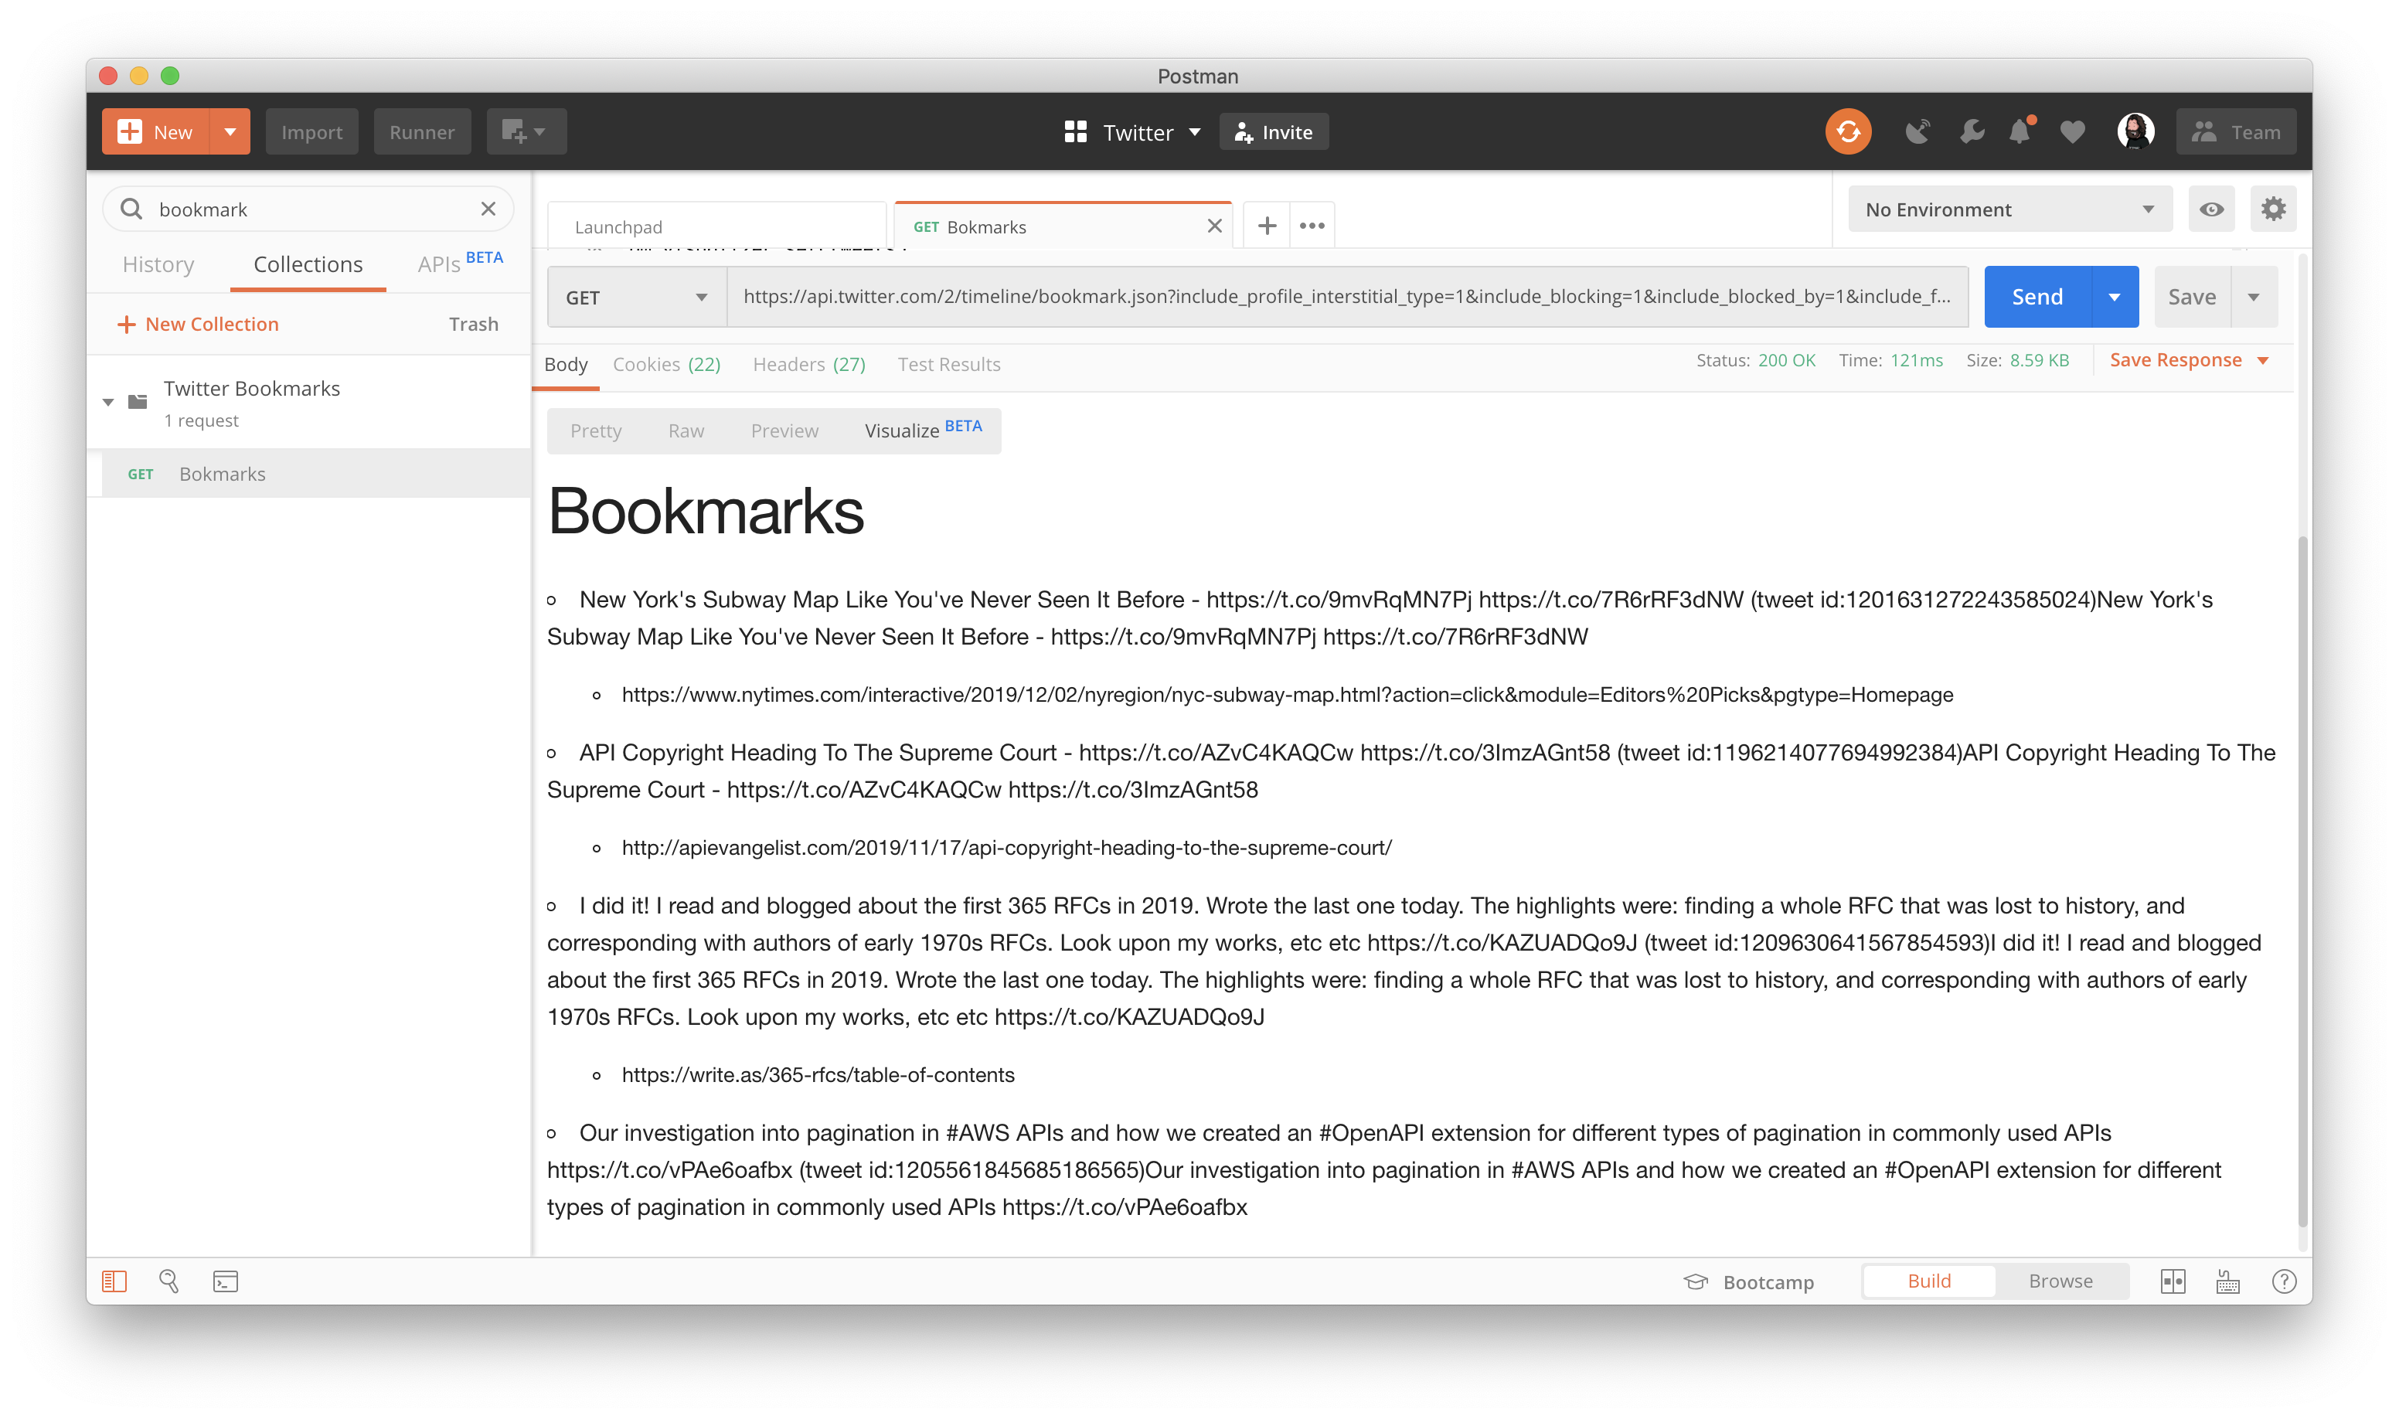
Task: Open the notifications bell
Action: [x=2020, y=132]
